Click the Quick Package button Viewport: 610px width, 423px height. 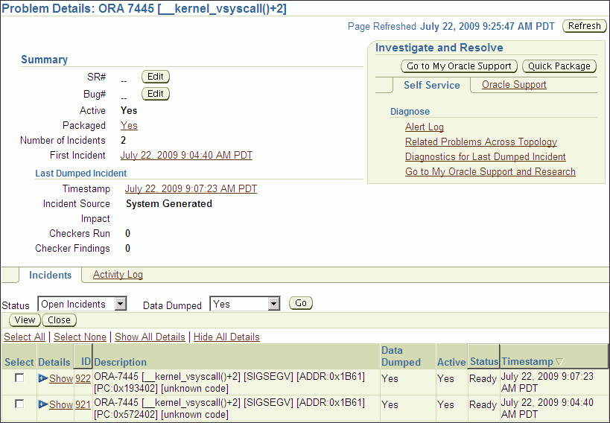coord(559,66)
